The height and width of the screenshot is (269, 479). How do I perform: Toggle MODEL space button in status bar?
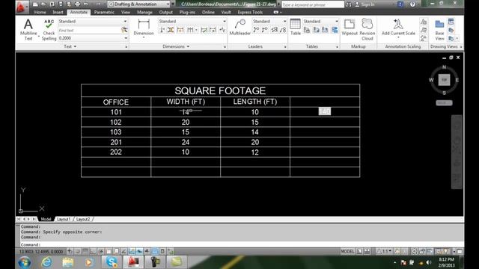(x=347, y=251)
